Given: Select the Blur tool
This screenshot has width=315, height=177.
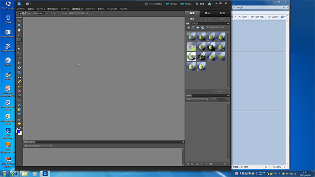Looking at the screenshot, I should [19, 119].
